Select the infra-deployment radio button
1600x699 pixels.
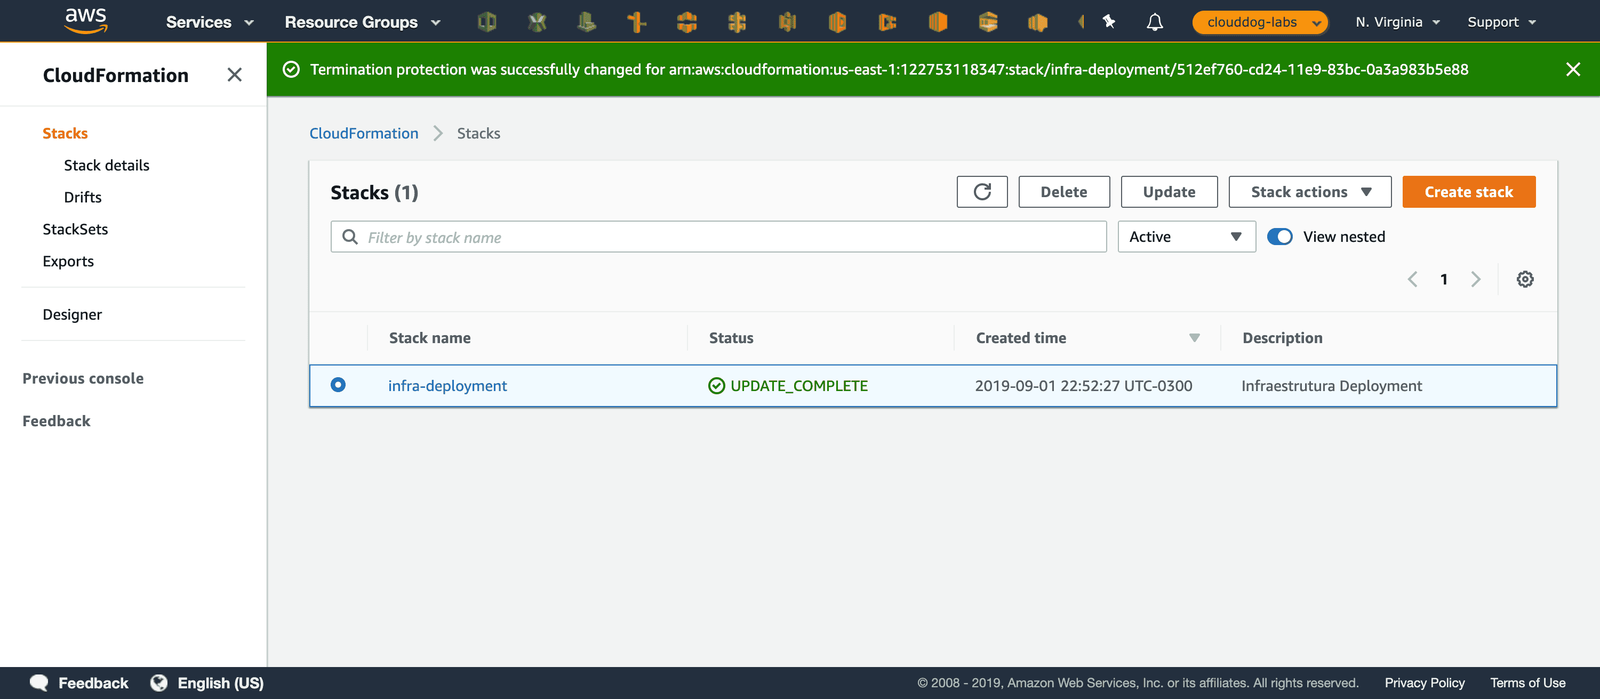point(338,385)
